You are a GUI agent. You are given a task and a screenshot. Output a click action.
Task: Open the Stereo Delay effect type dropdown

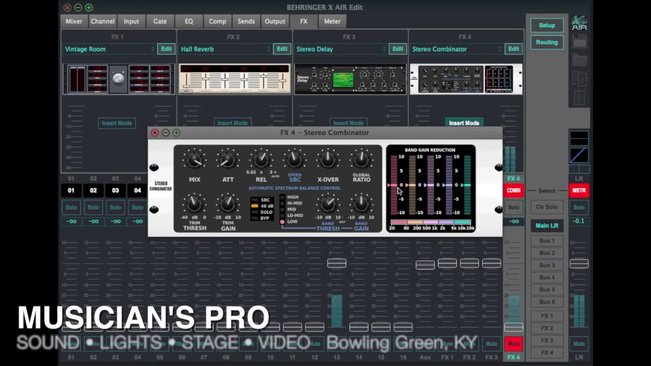341,49
